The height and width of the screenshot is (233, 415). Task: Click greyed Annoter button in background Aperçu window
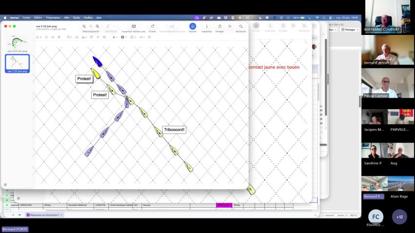coord(256,26)
